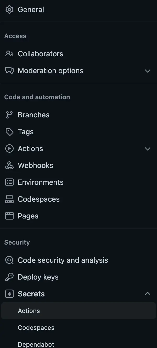Open Codespaces under Secrets
Screen dimensions: 157x348
pyautogui.click(x=36, y=328)
